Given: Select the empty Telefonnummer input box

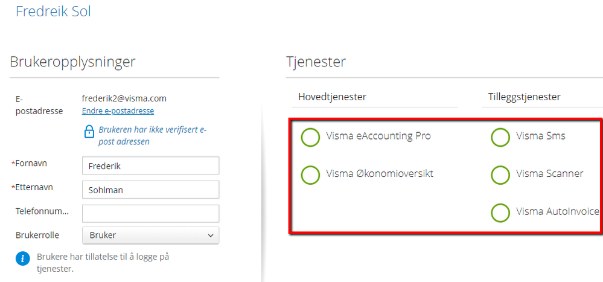Looking at the screenshot, I should 151,213.
